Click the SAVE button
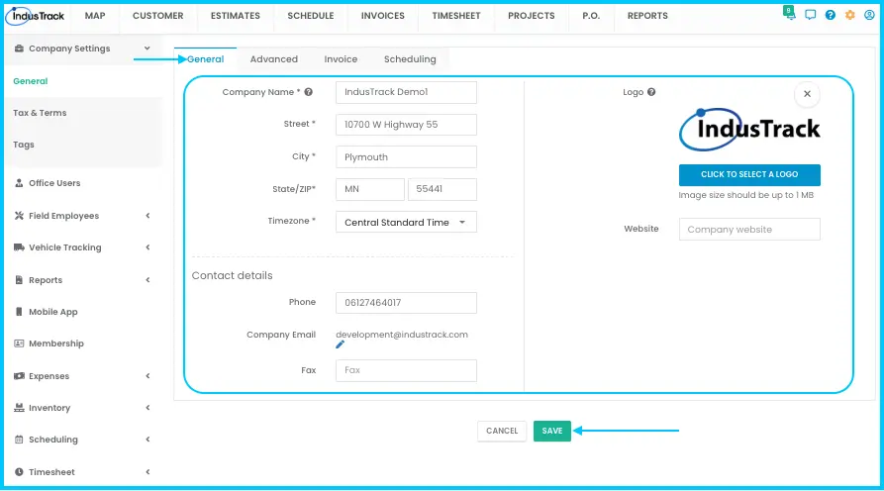The height and width of the screenshot is (491, 884). tap(552, 431)
